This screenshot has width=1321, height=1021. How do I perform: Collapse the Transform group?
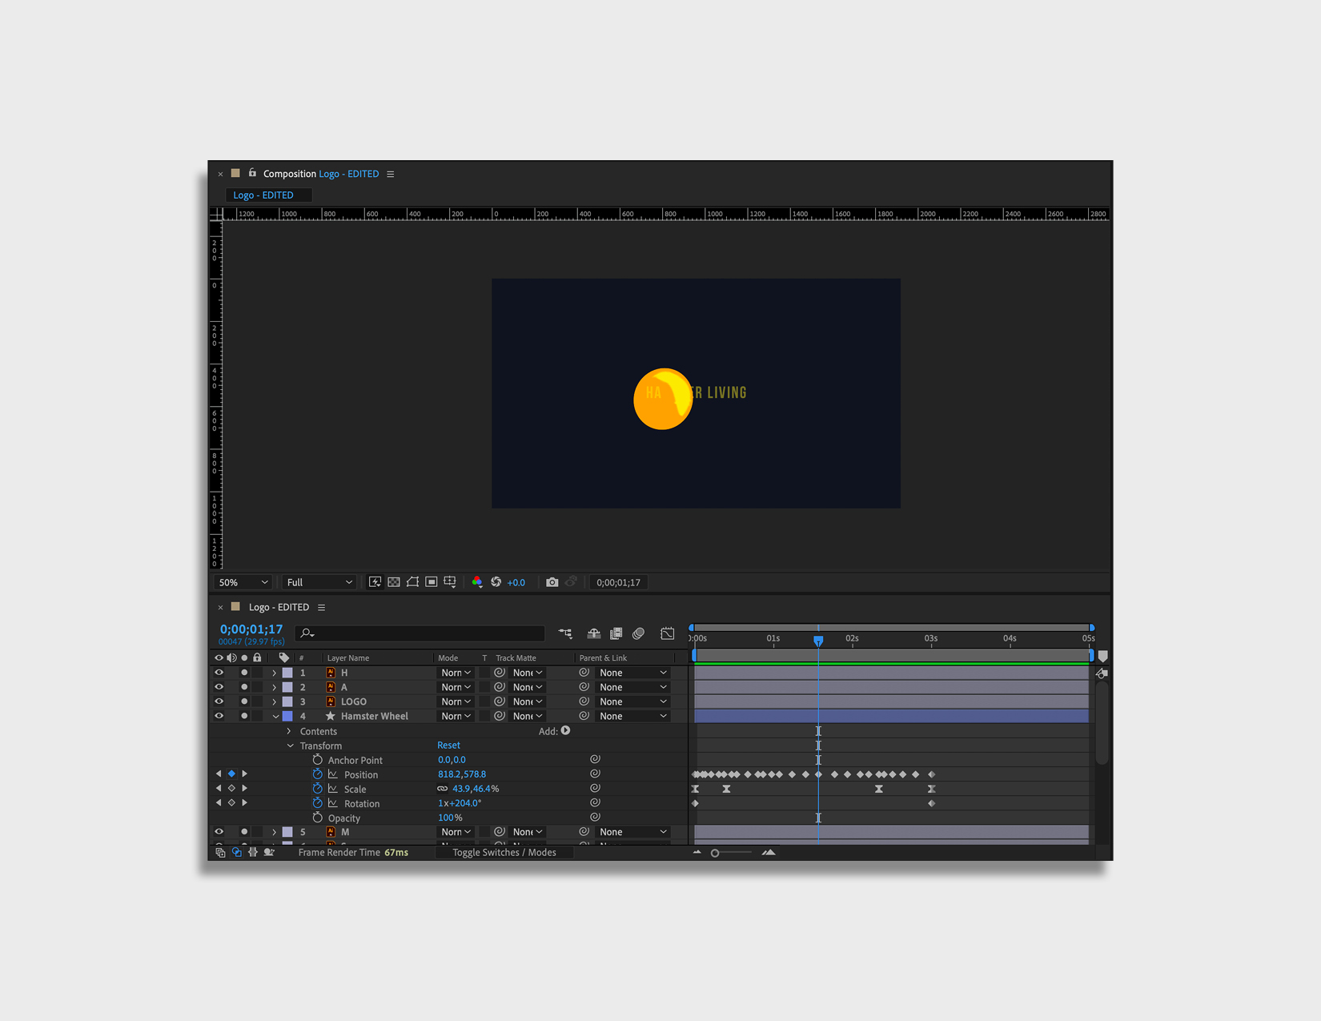pos(290,746)
